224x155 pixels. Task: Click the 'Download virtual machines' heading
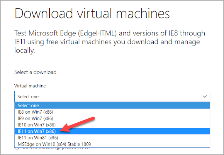click(92, 13)
